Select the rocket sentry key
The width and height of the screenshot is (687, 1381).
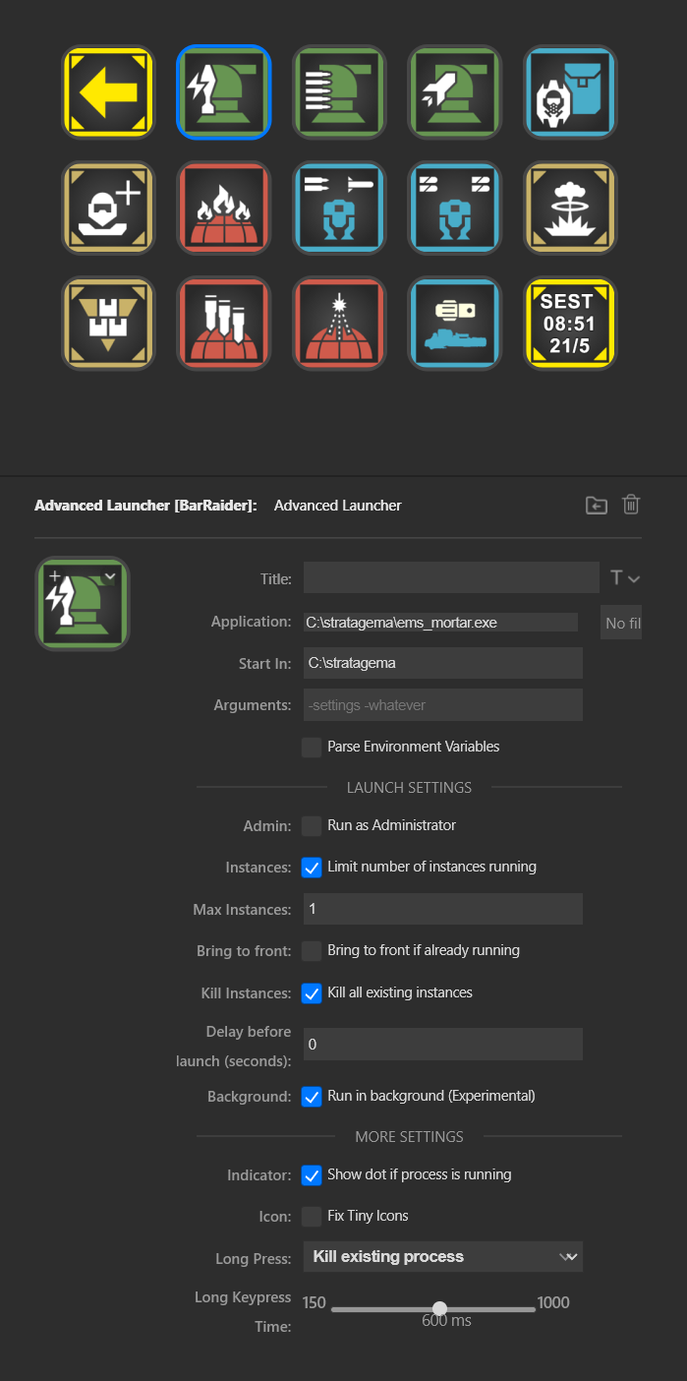(x=455, y=91)
